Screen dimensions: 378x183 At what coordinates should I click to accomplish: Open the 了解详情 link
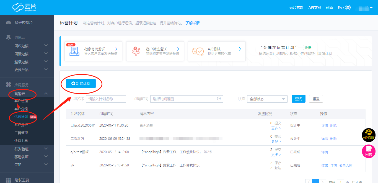pyautogui.click(x=192, y=23)
